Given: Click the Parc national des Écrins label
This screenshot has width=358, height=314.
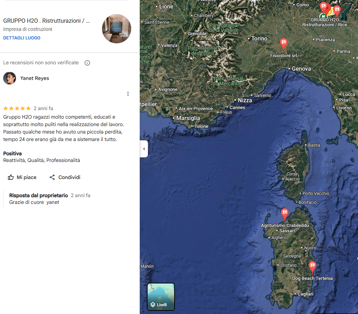Looking at the screenshot, I should coord(203,51).
